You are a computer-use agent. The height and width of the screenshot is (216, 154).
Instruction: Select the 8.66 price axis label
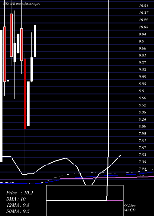click(x=143, y=98)
